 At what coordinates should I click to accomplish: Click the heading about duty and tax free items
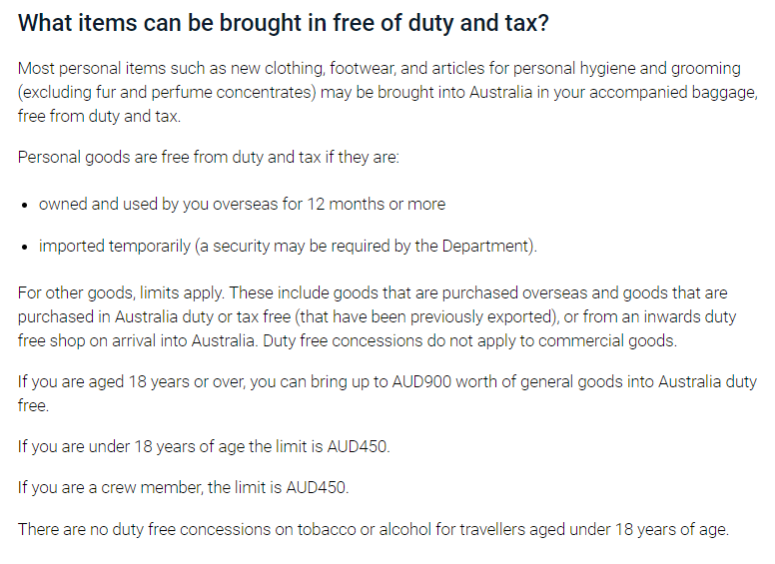[x=284, y=23]
